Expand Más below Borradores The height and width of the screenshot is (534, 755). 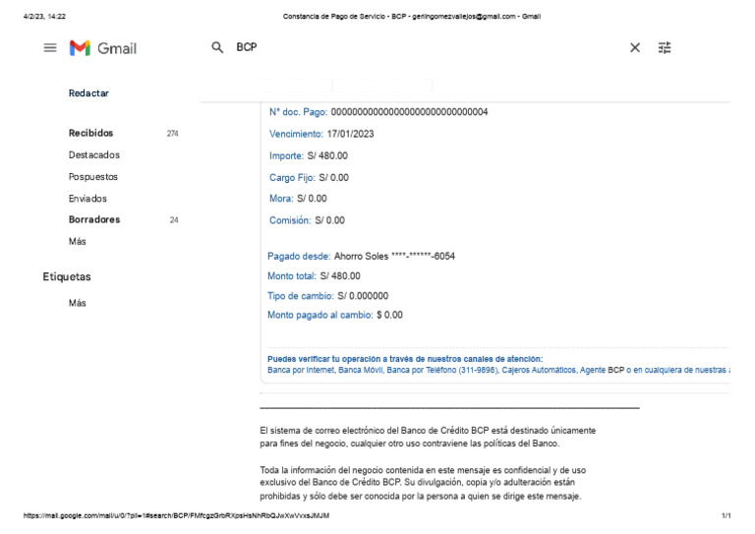pos(77,241)
